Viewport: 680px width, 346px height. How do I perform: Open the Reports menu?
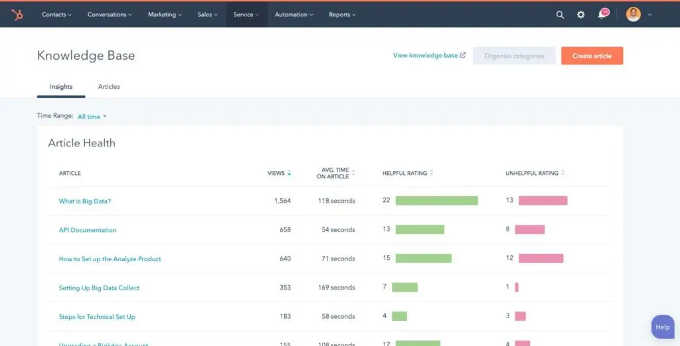point(342,15)
